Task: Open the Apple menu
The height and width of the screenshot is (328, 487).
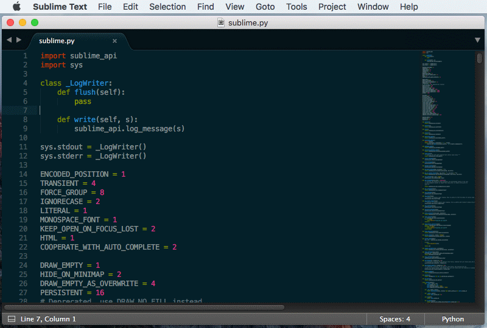Action: click(x=17, y=7)
